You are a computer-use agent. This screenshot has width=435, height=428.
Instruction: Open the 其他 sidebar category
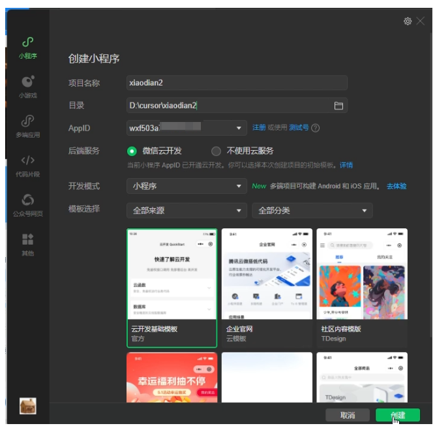coord(28,245)
